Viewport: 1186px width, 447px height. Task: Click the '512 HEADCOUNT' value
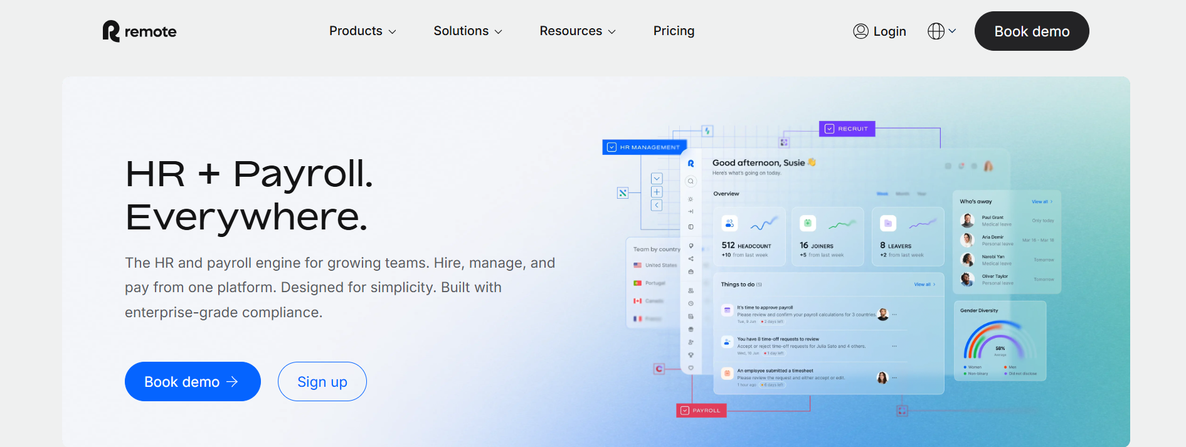pyautogui.click(x=746, y=246)
